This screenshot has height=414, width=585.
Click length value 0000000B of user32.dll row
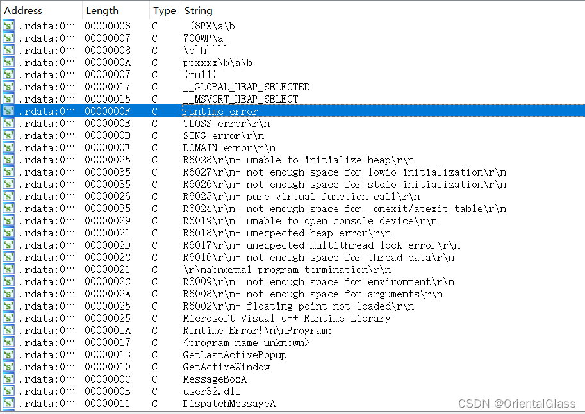click(108, 392)
